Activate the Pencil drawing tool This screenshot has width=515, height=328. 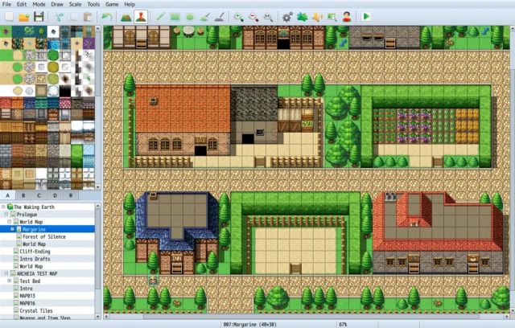pyautogui.click(x=160, y=15)
